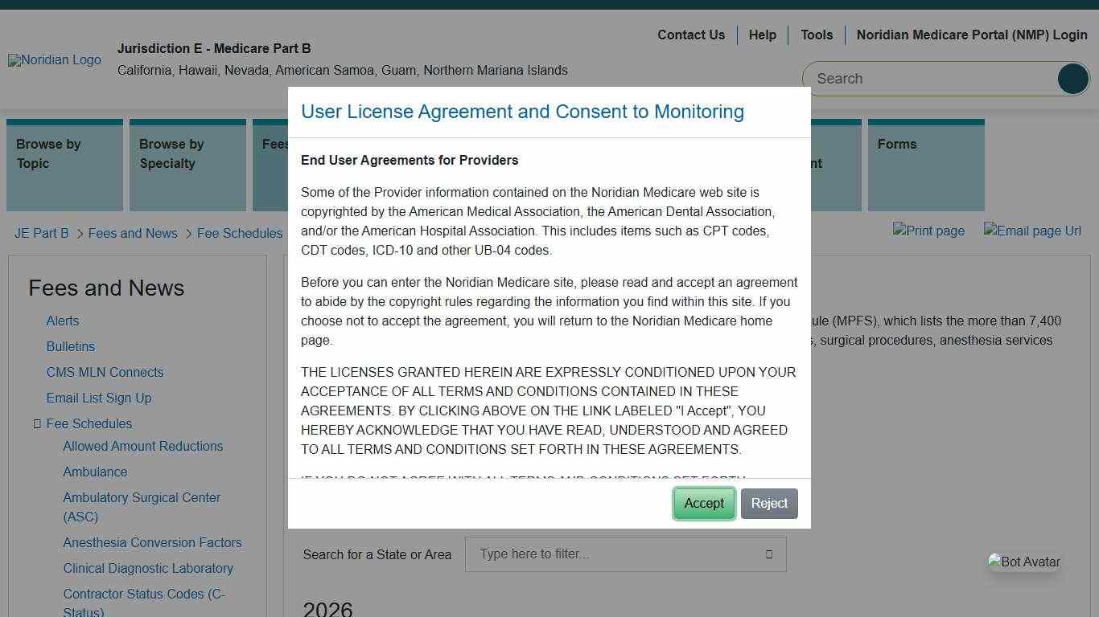Open the Help link in header
The image size is (1099, 617).
(x=762, y=35)
